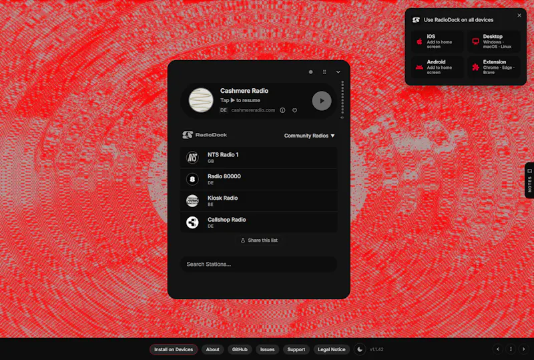Screen dimensions: 534x360
Task: Favorite Cashmere Radio with the heart icon
Action: pos(294,110)
